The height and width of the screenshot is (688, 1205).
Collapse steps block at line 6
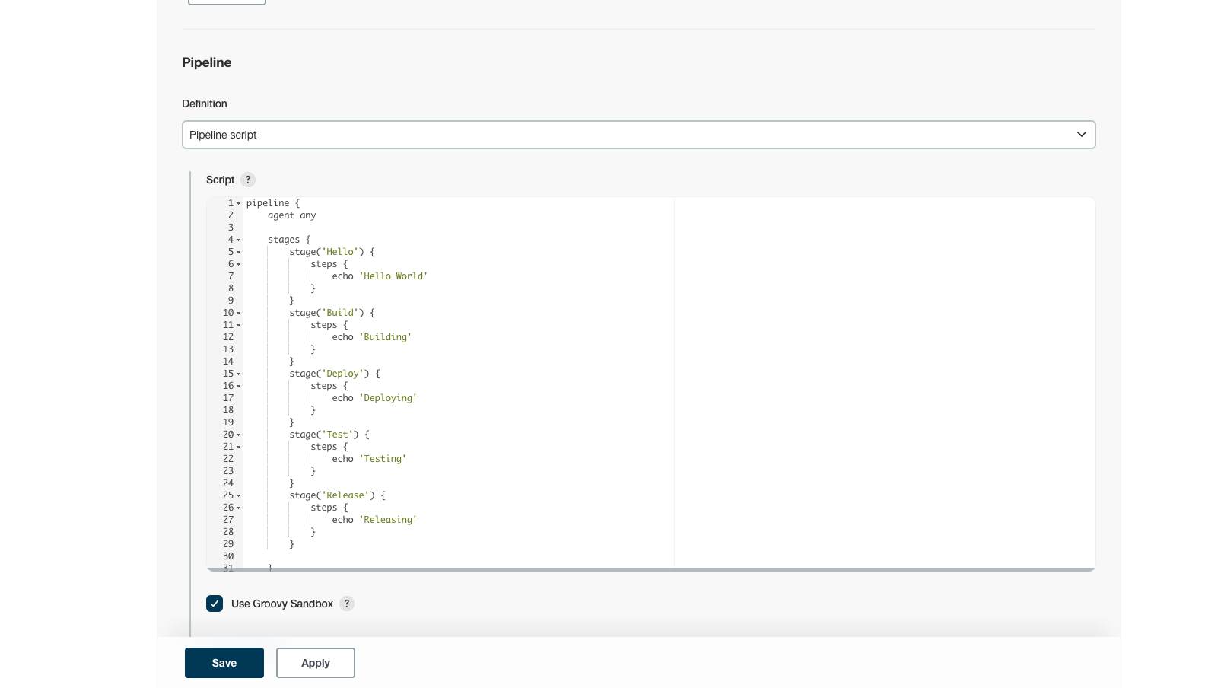(x=238, y=265)
